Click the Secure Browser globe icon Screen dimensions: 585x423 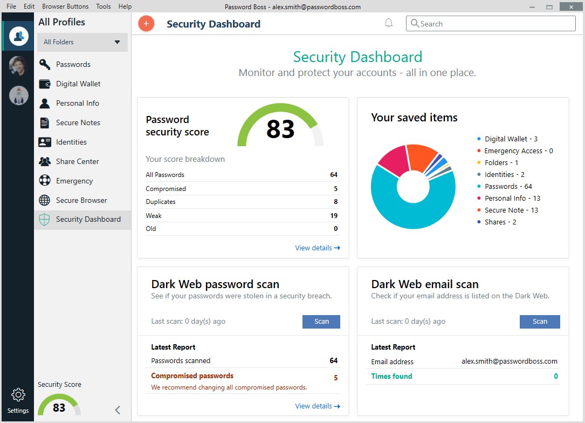tap(45, 200)
